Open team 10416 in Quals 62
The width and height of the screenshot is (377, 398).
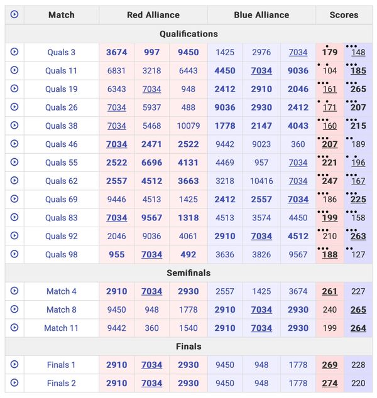pyautogui.click(x=261, y=181)
